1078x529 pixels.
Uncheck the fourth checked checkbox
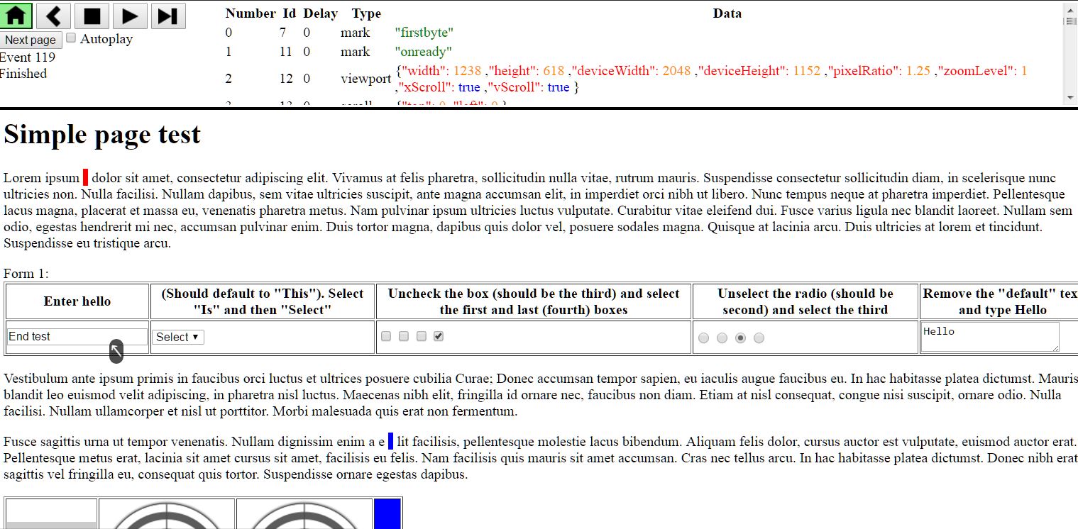[x=439, y=336]
